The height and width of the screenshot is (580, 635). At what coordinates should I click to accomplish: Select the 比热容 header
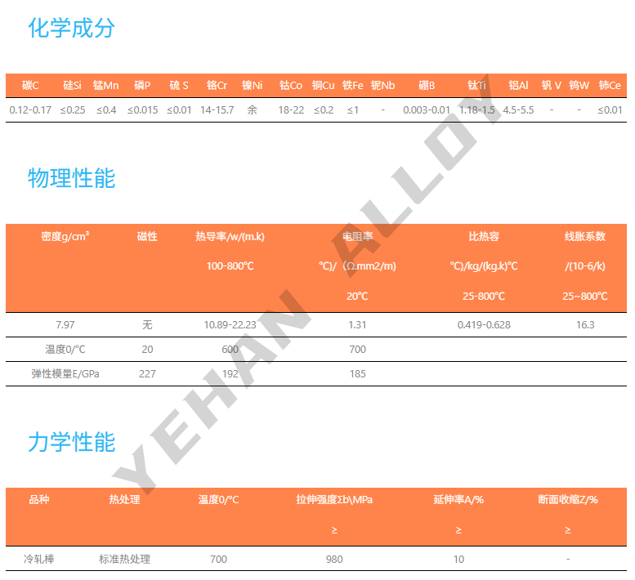tap(484, 236)
